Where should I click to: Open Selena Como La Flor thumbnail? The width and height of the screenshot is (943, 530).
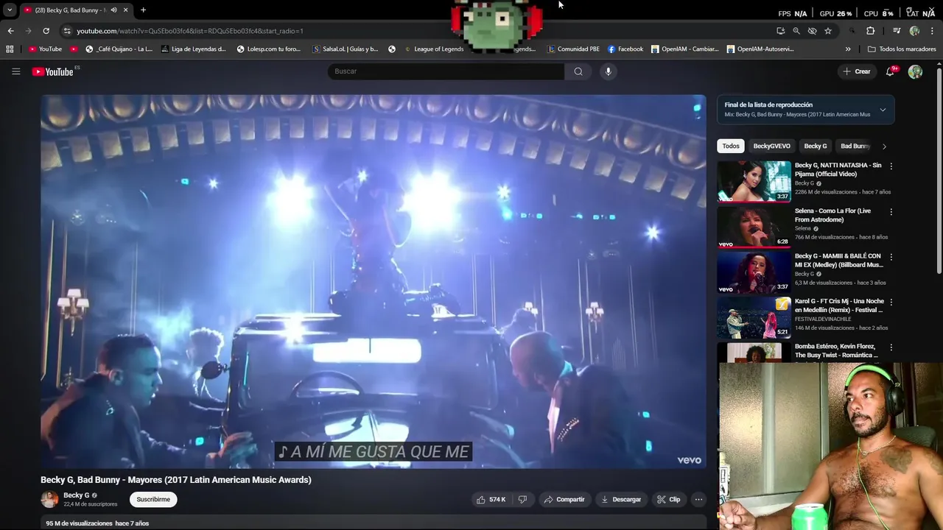click(754, 227)
